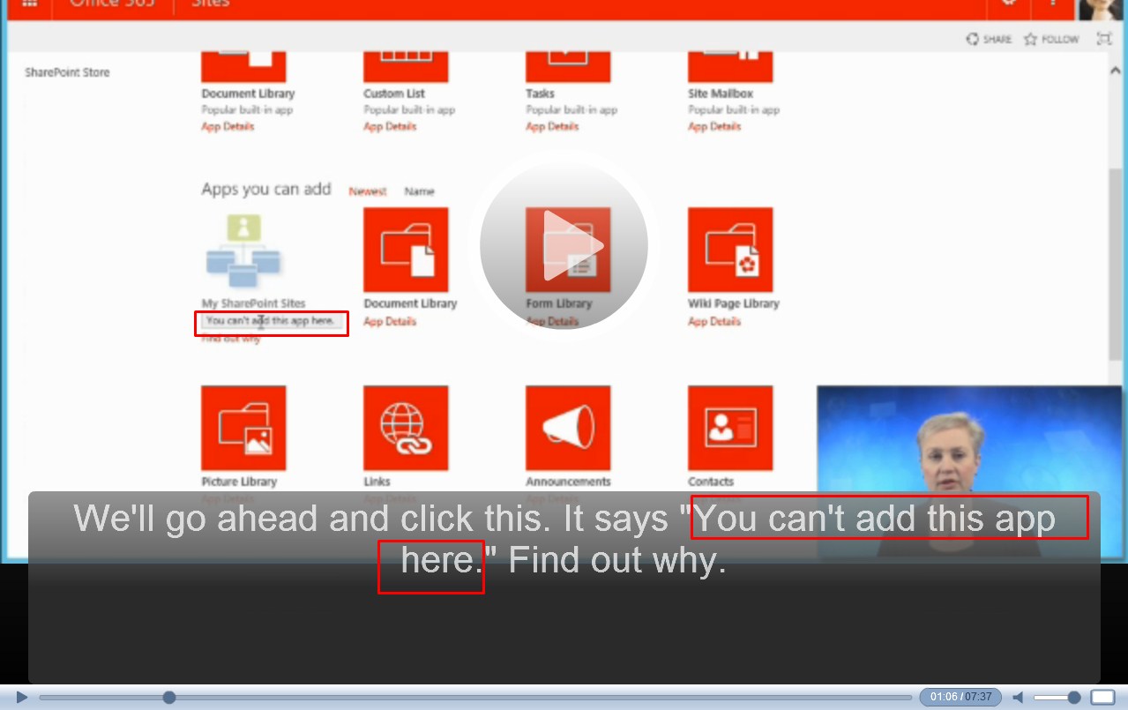The image size is (1128, 710).
Task: Open App Details under Custom List
Action: tap(390, 127)
